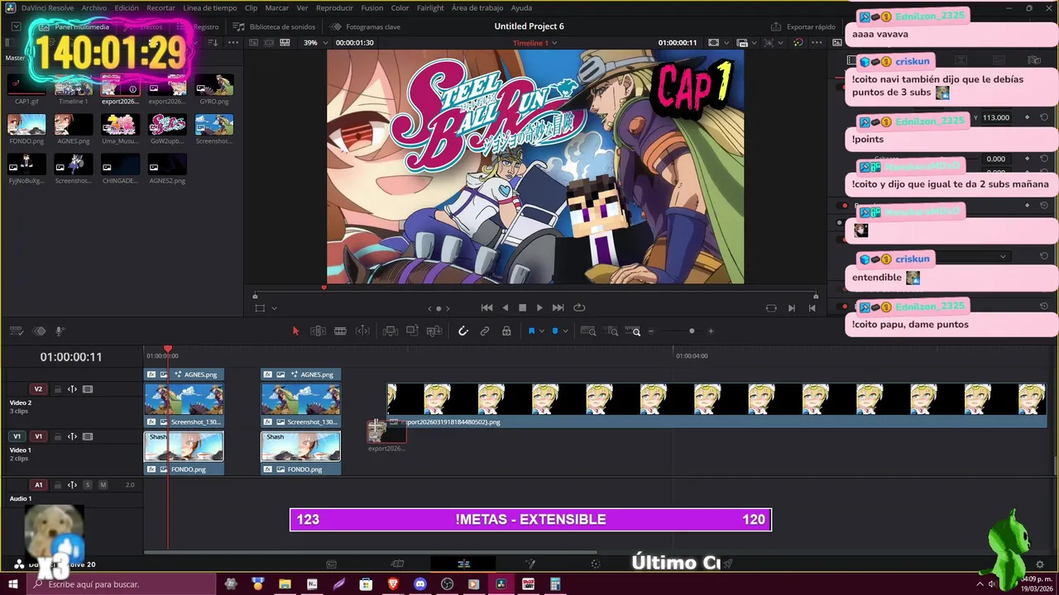Switch to the Fusion page
1059x595 pixels.
[530, 564]
